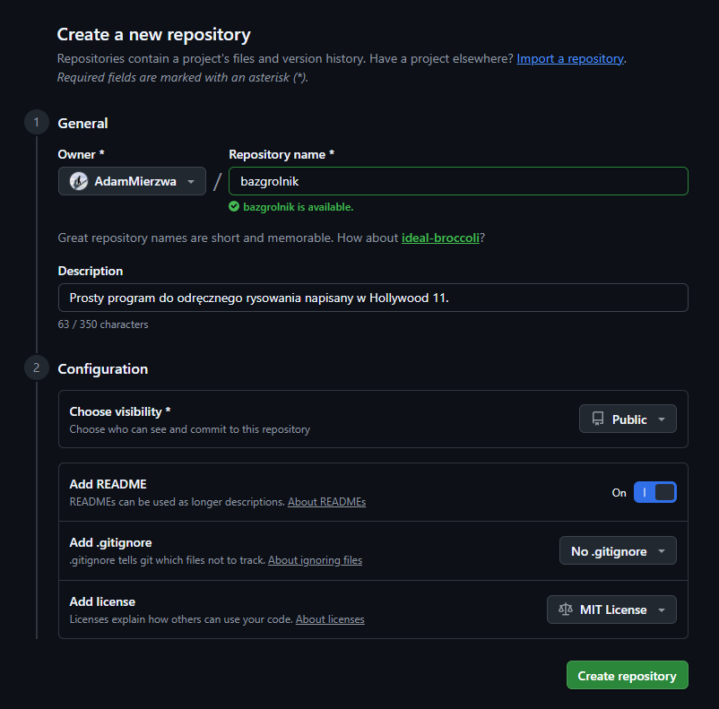Follow the Import a repository link
The image size is (719, 709).
click(x=569, y=58)
